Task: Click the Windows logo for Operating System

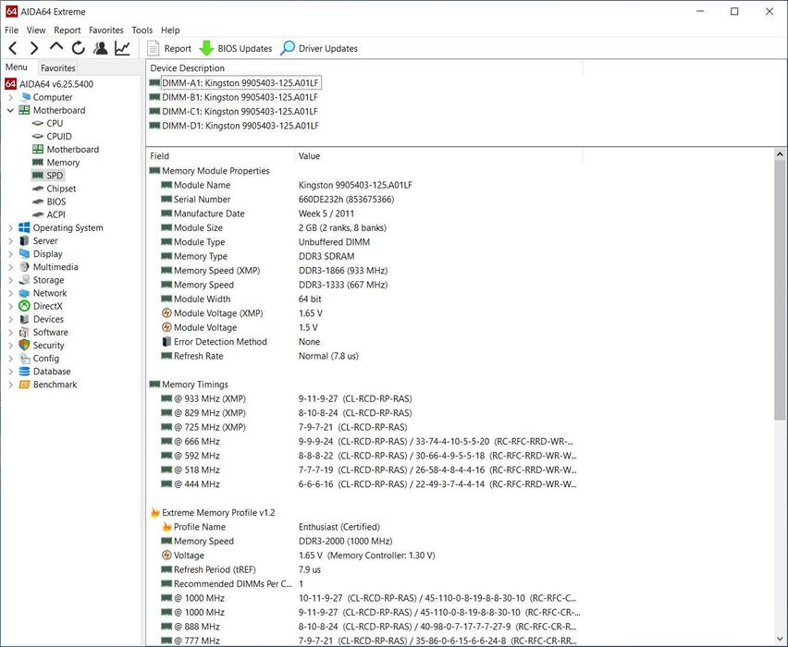Action: [x=24, y=227]
